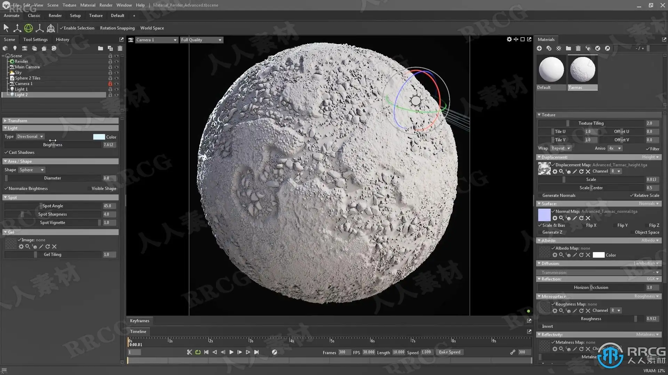The height and width of the screenshot is (375, 668).
Task: Create a new material with plus icon
Action: pyautogui.click(x=539, y=48)
